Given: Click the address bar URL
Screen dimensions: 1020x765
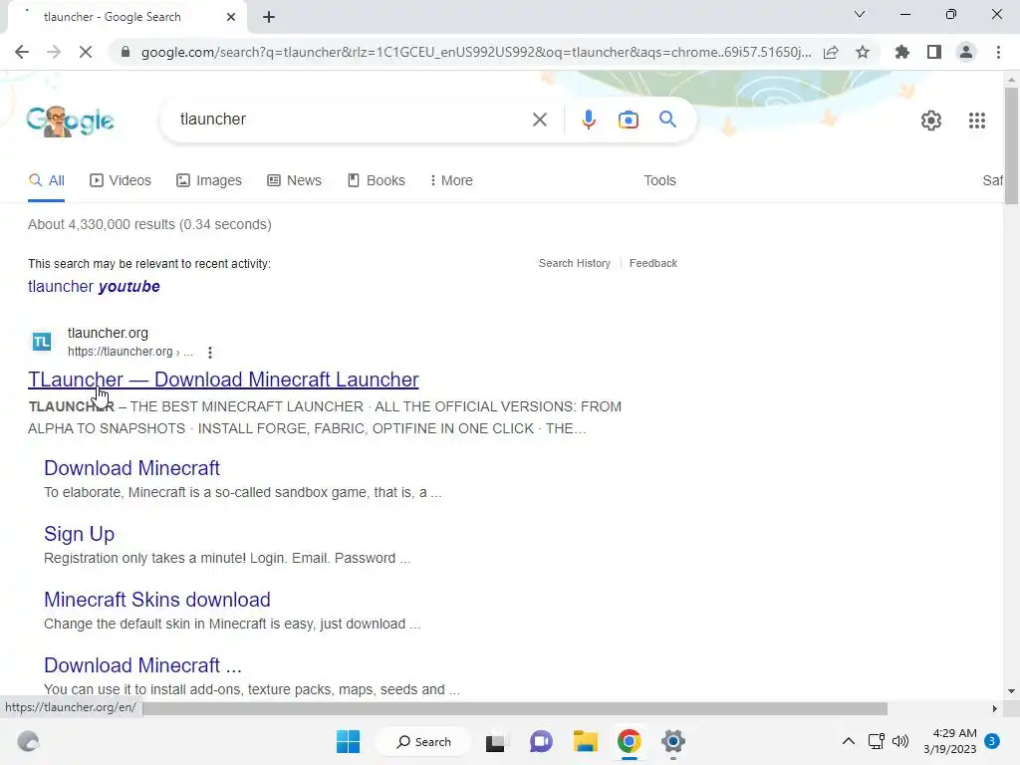Looking at the screenshot, I should (x=476, y=52).
